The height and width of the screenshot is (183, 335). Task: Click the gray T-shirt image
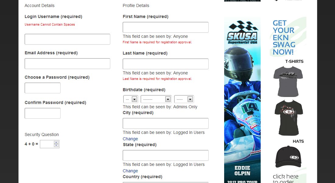tap(288, 81)
